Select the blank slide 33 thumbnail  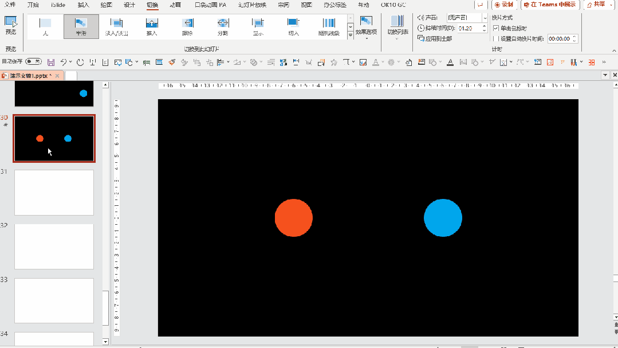54,300
